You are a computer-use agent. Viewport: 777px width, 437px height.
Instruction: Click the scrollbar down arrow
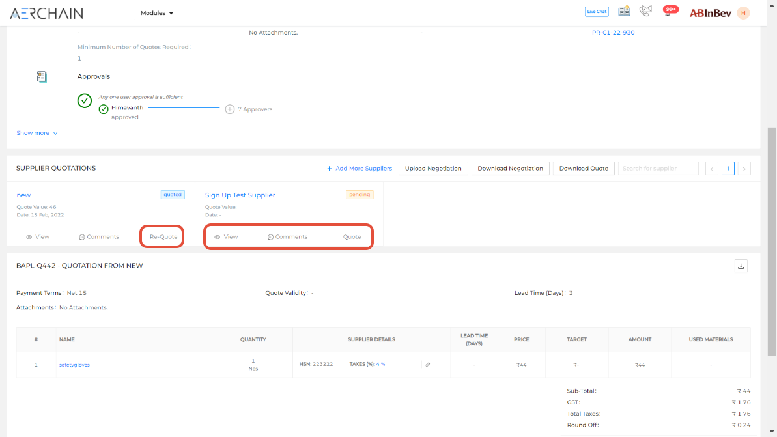(x=772, y=432)
